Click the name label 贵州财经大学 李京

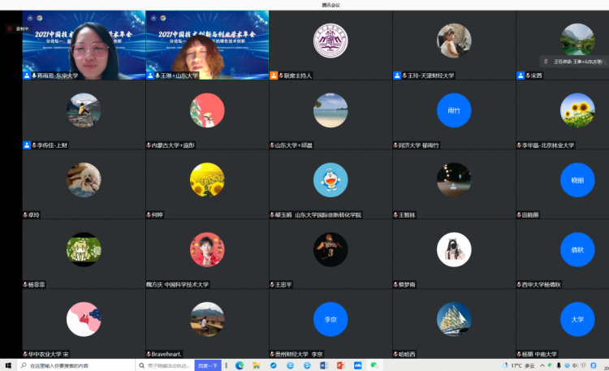pyautogui.click(x=299, y=354)
